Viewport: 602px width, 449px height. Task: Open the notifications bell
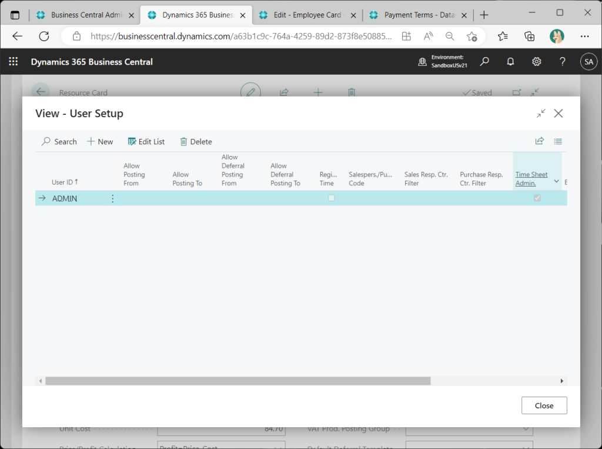510,62
